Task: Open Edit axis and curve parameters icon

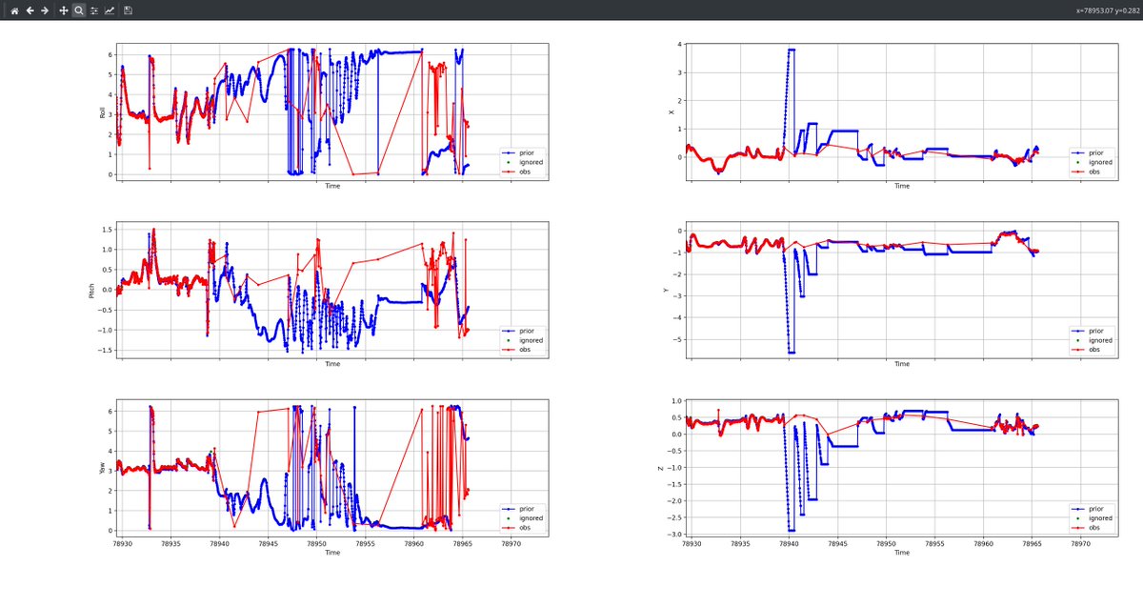Action: (x=110, y=10)
